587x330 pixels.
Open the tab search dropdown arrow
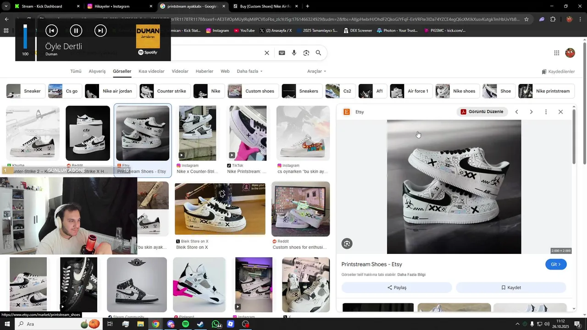click(6, 6)
